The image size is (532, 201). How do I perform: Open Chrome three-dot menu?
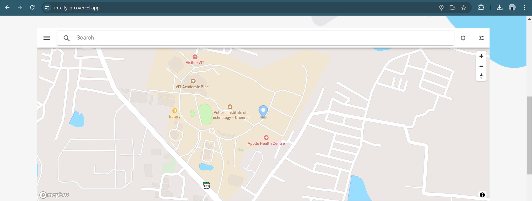pyautogui.click(x=525, y=7)
